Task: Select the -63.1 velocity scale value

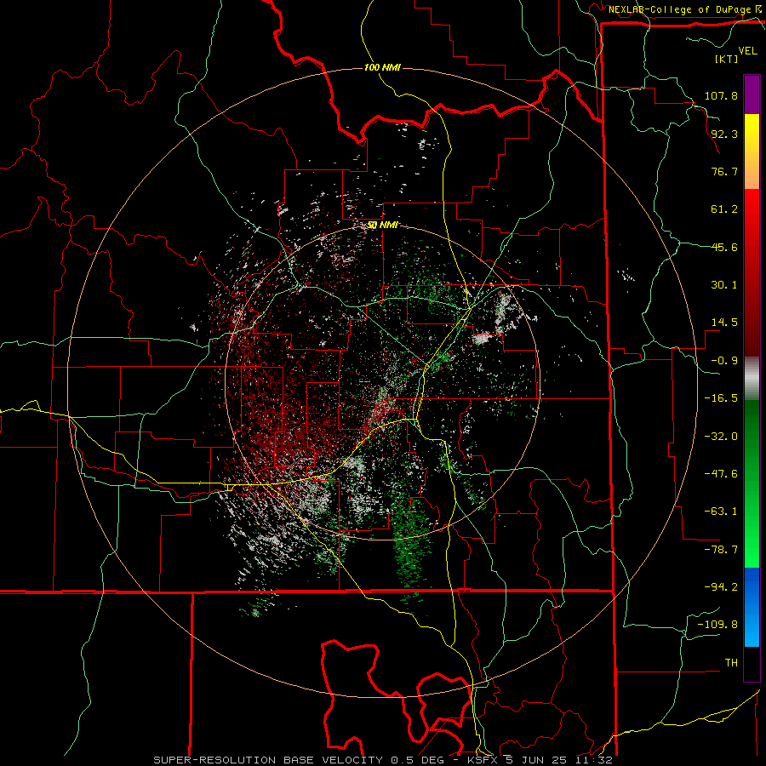Action: point(721,512)
